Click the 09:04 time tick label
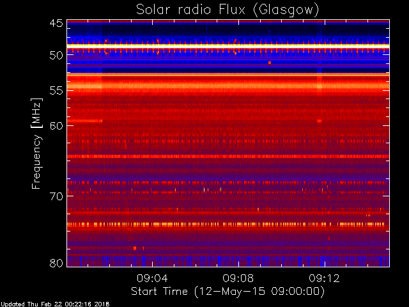The image size is (409, 307). click(x=152, y=278)
